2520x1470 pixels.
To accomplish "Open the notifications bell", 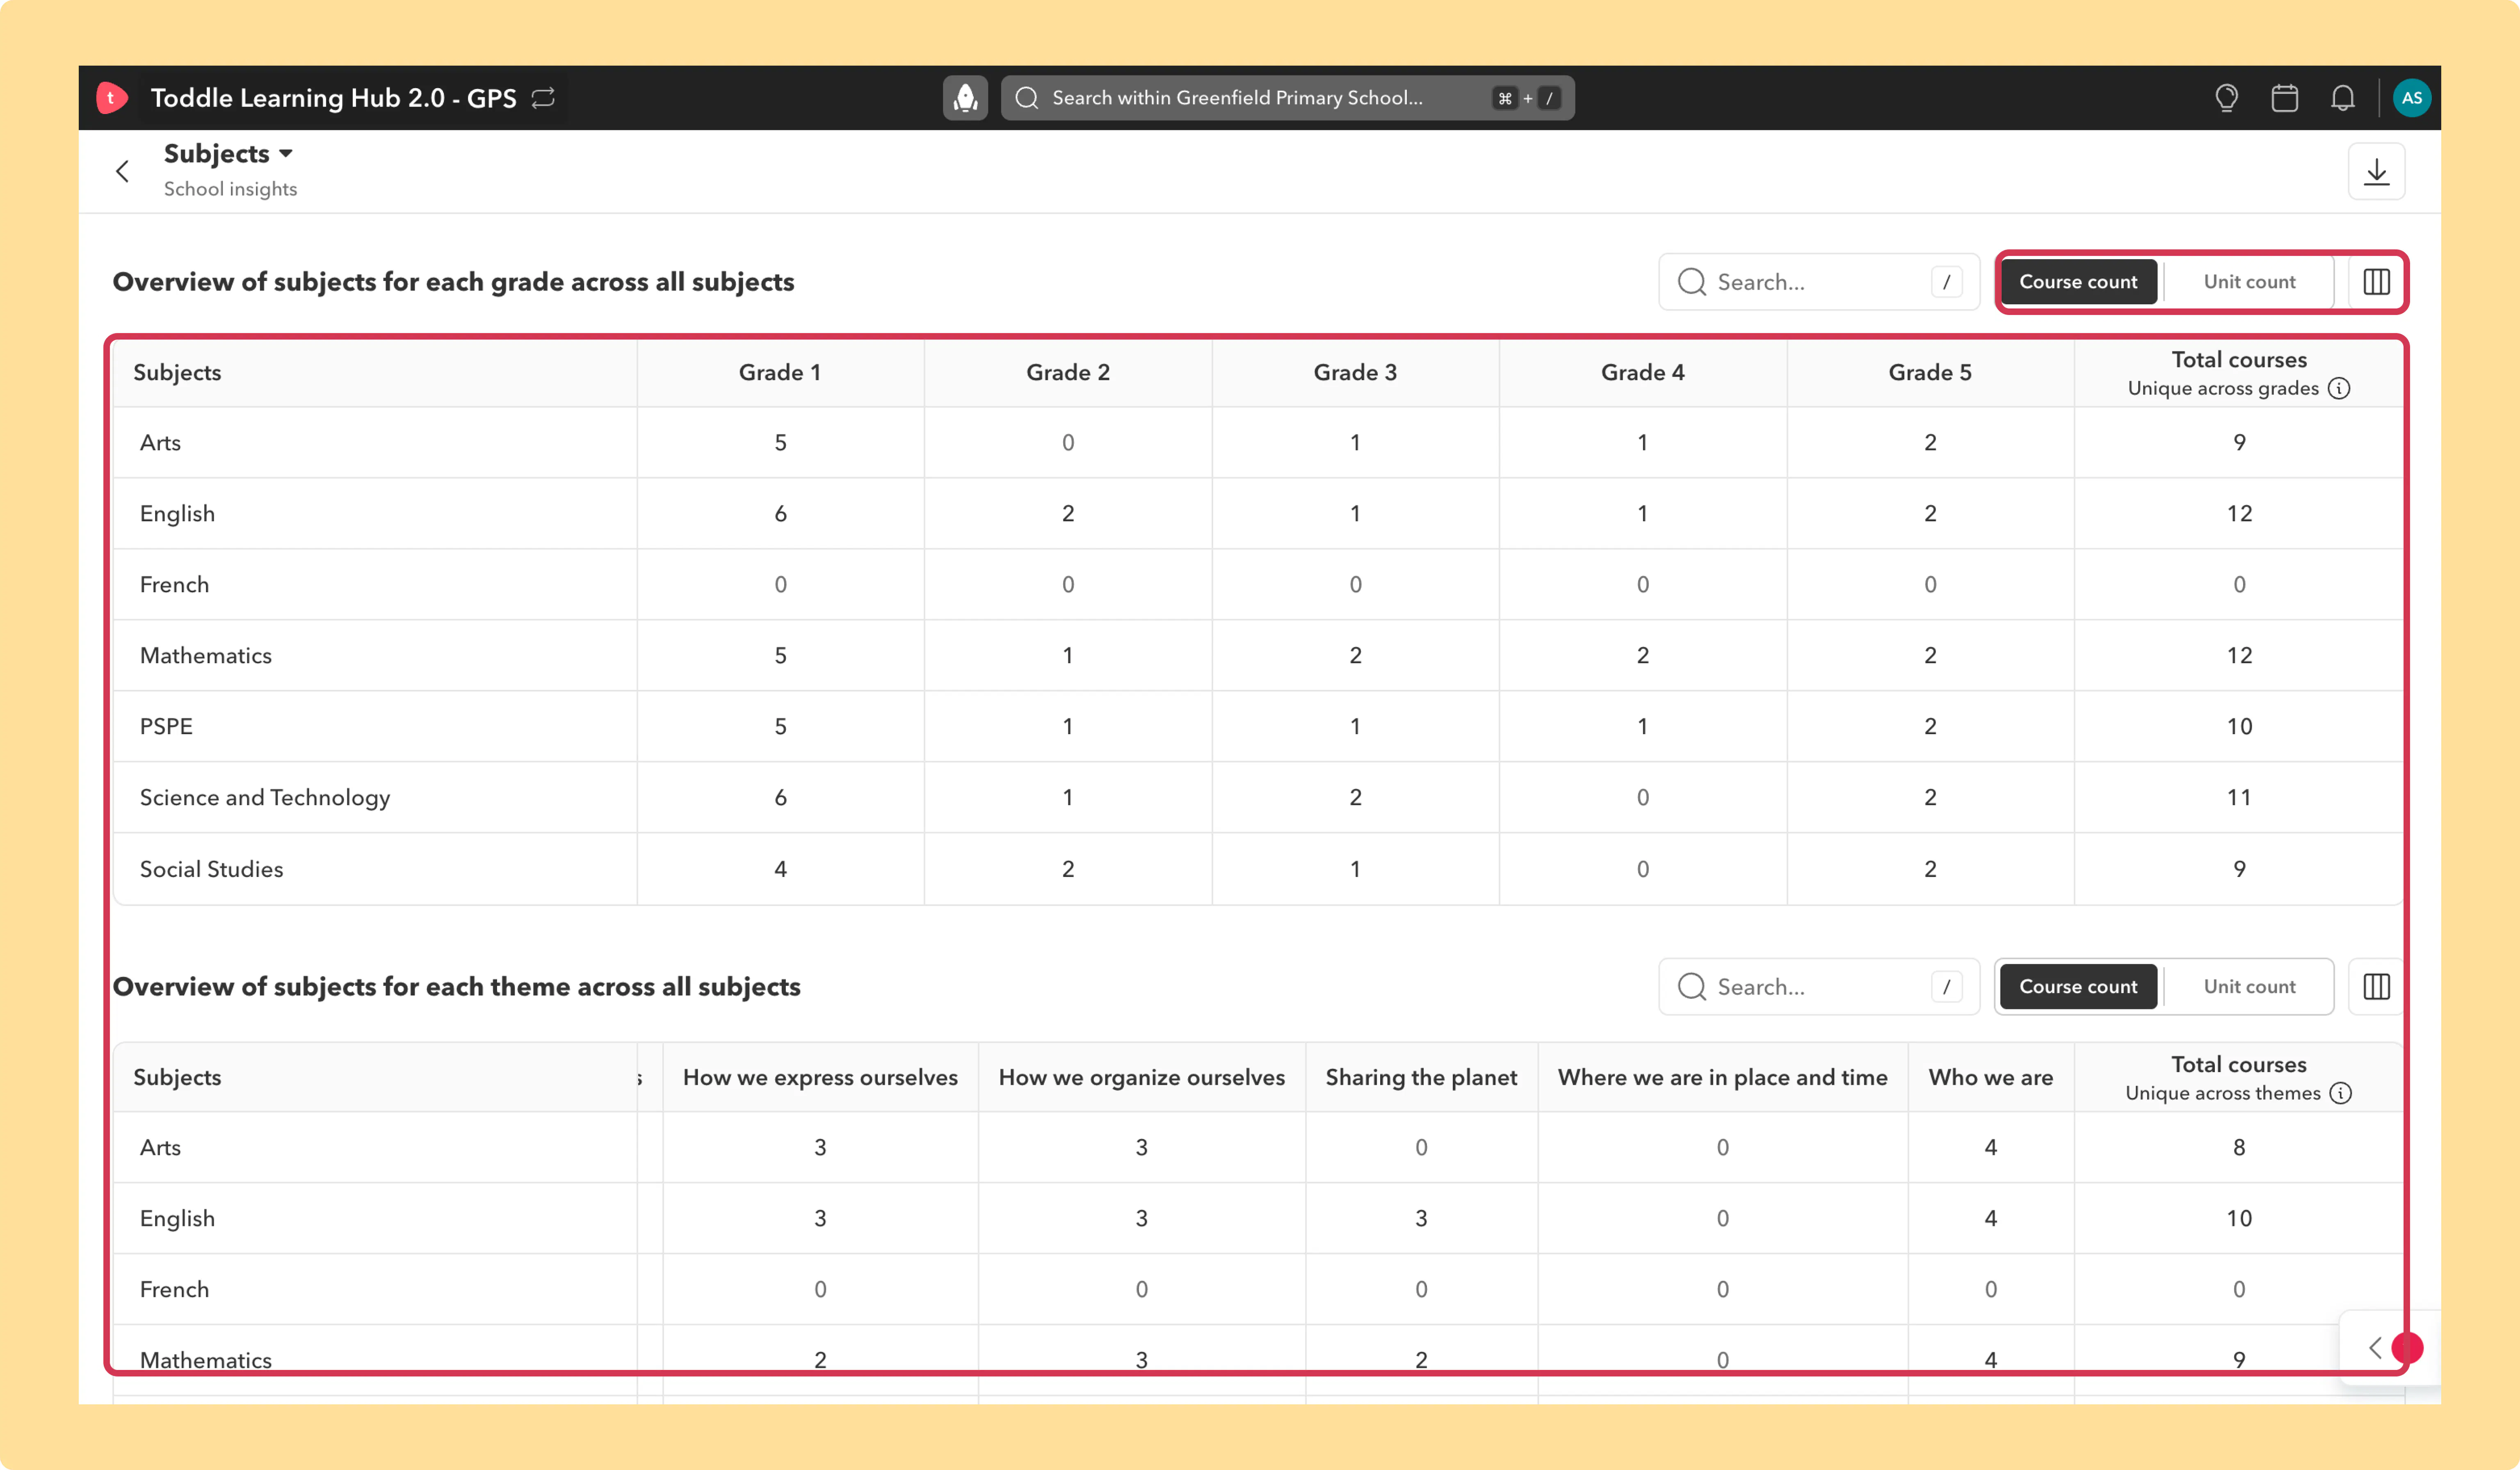I will [2343, 98].
